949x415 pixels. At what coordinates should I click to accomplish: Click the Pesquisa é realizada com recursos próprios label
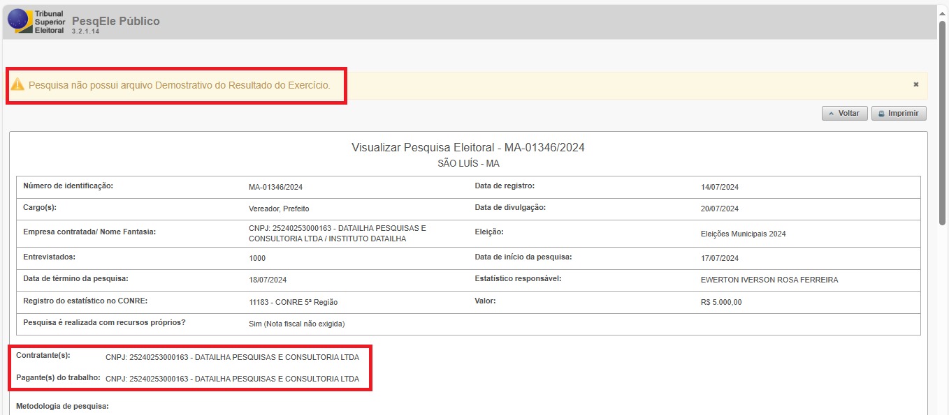(x=104, y=322)
